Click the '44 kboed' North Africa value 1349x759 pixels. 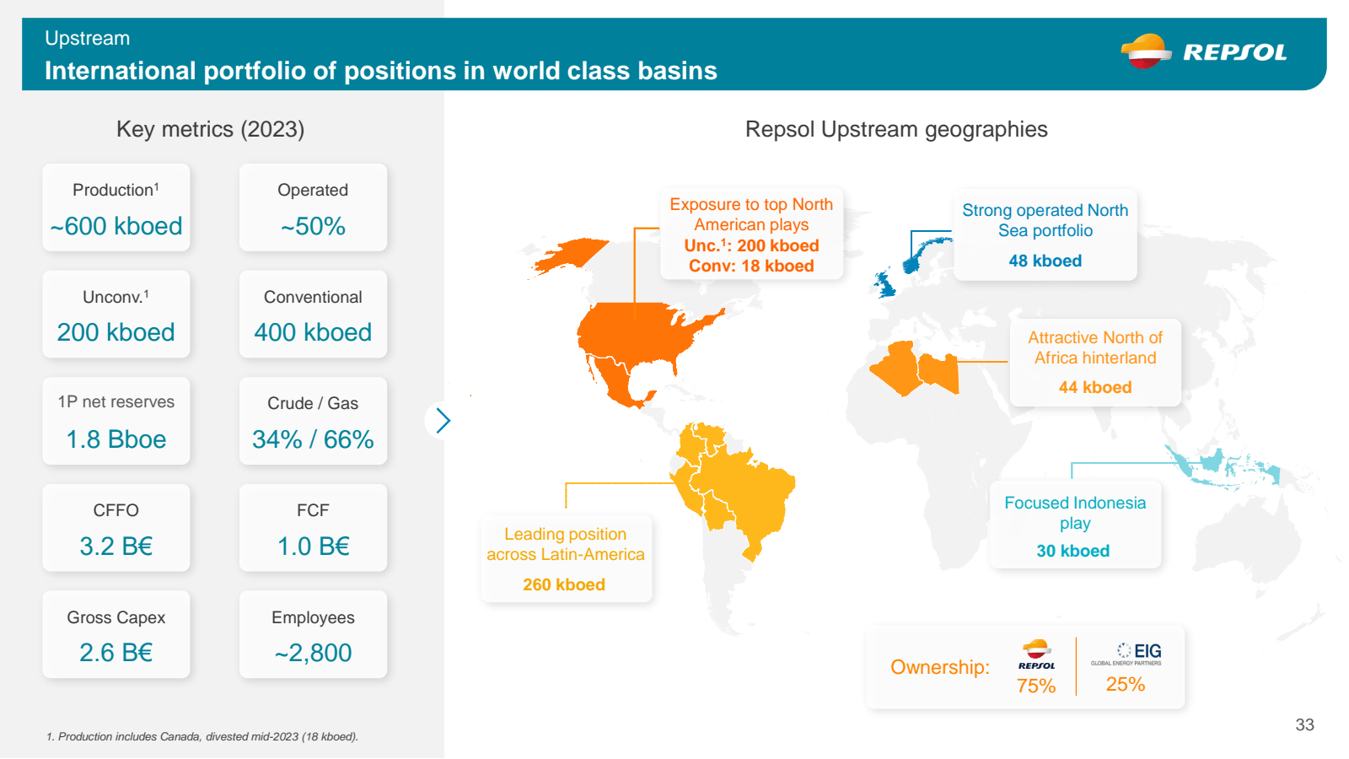(1095, 387)
